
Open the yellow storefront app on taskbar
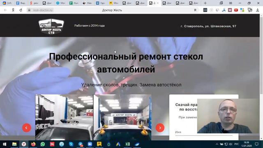(x=99, y=144)
